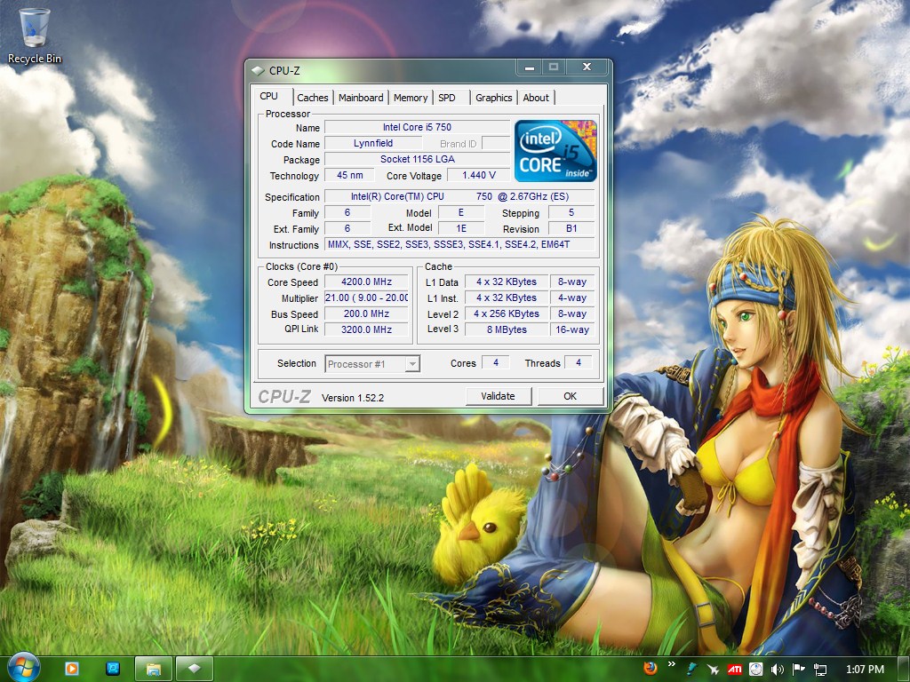Click the Level 3 '16-way' associativity value
The image size is (910, 682).
572,329
